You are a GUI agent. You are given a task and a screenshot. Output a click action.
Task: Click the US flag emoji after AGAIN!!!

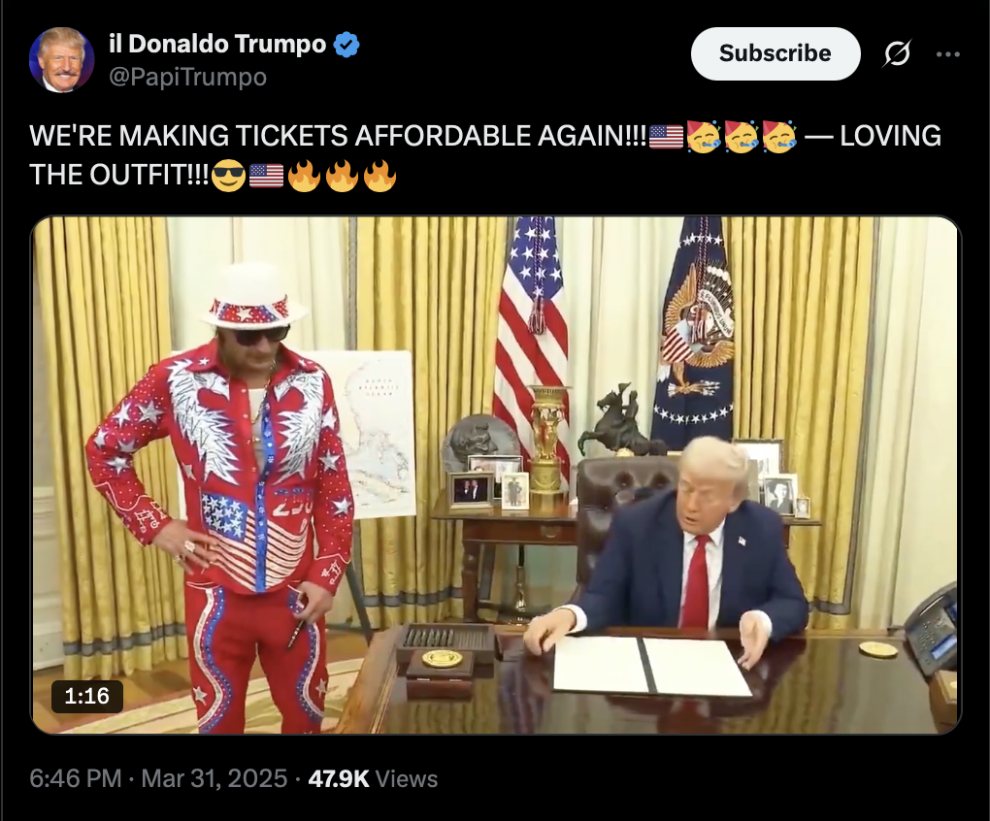(666, 137)
